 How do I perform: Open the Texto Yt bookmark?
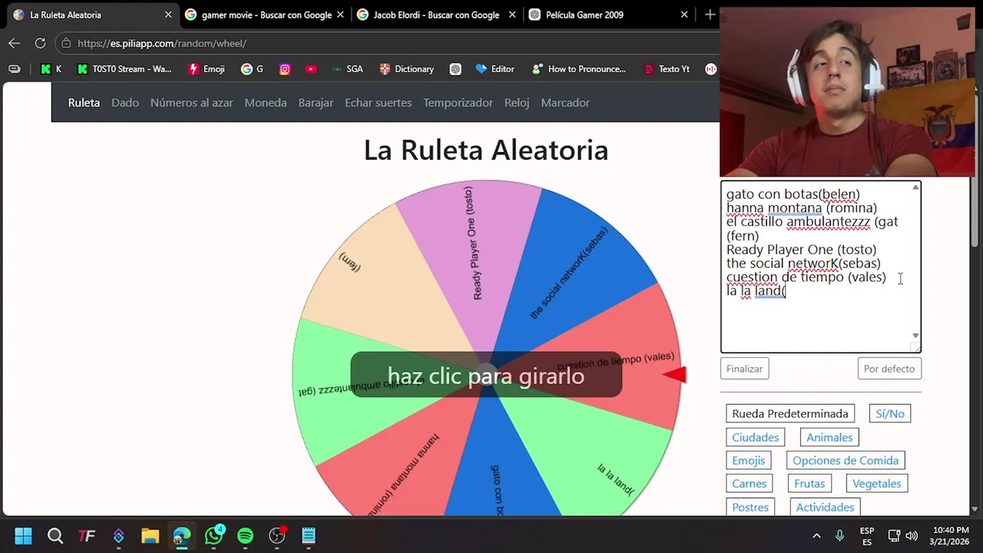tap(667, 69)
